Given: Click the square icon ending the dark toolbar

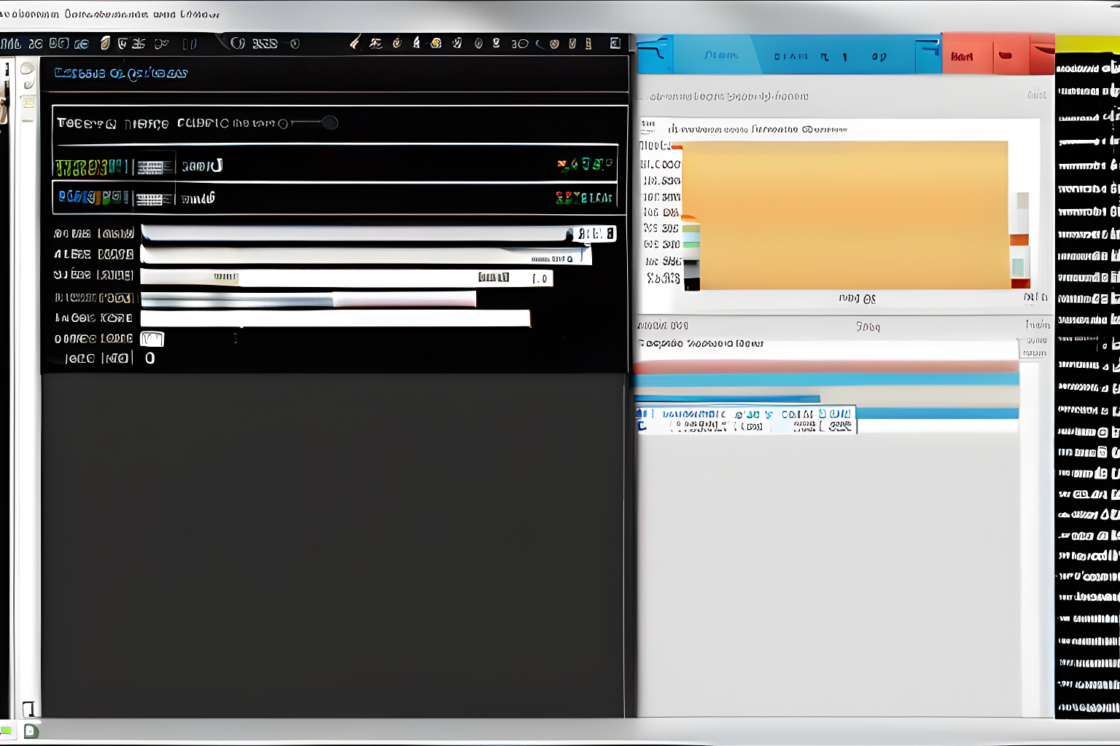Looking at the screenshot, I should 615,43.
